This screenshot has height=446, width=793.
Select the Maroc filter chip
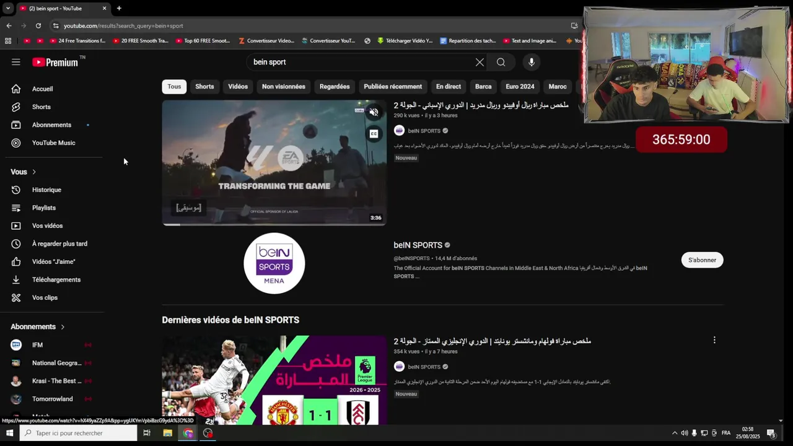[x=558, y=87]
